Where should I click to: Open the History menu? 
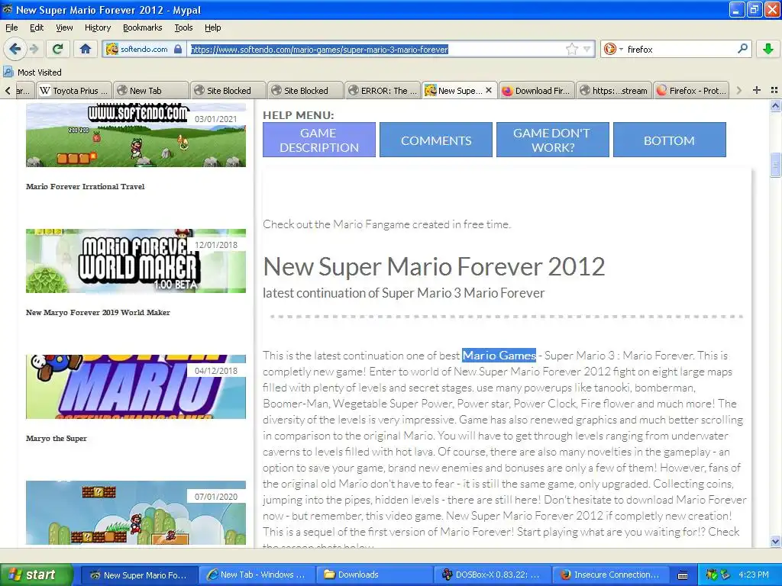pos(97,27)
